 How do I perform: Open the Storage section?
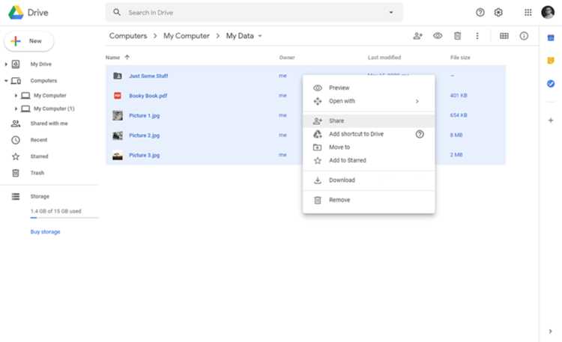coord(40,197)
